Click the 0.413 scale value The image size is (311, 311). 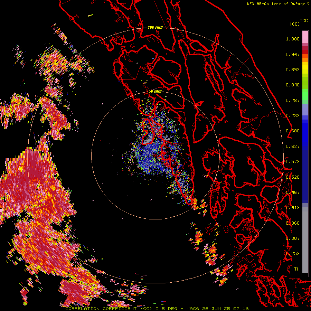(293, 208)
